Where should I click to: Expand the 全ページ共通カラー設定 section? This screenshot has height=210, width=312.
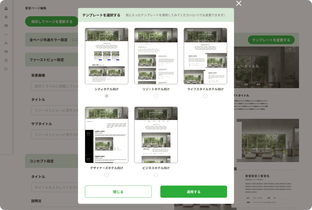(x=51, y=40)
